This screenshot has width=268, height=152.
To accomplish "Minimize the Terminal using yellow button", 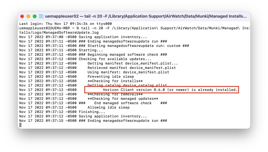I will coord(28,16).
